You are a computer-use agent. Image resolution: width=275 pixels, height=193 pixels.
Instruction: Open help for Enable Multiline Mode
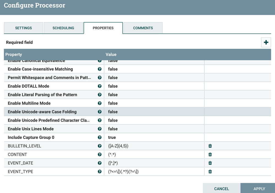tap(100, 103)
